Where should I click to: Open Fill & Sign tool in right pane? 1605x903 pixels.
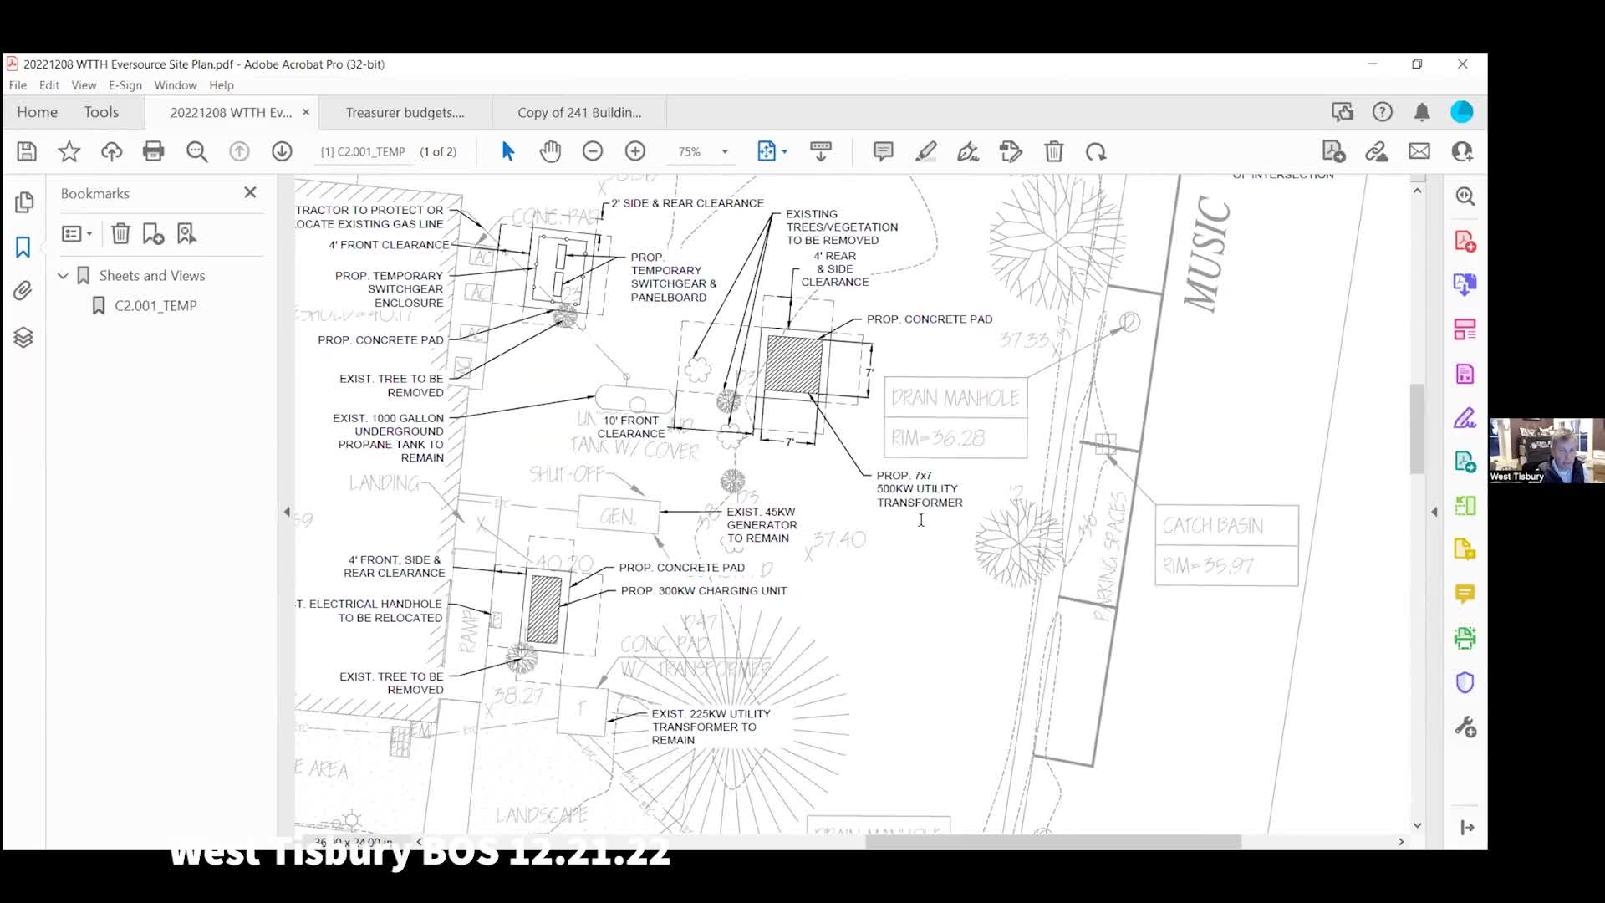click(1465, 418)
